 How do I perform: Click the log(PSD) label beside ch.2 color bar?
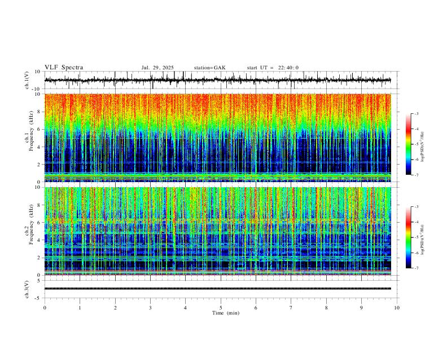click(423, 240)
